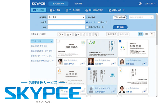Screen dimensions: 158x105
Task: Open the person-merge dropdown toolbar button
Action: point(77,34)
